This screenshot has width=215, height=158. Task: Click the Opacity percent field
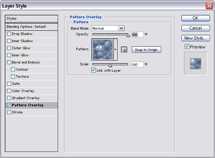pyautogui.click(x=137, y=35)
